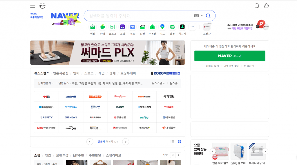Screen dimensions: 297x165
Task: Open the shopping basket icon
Action: pos(266,6)
